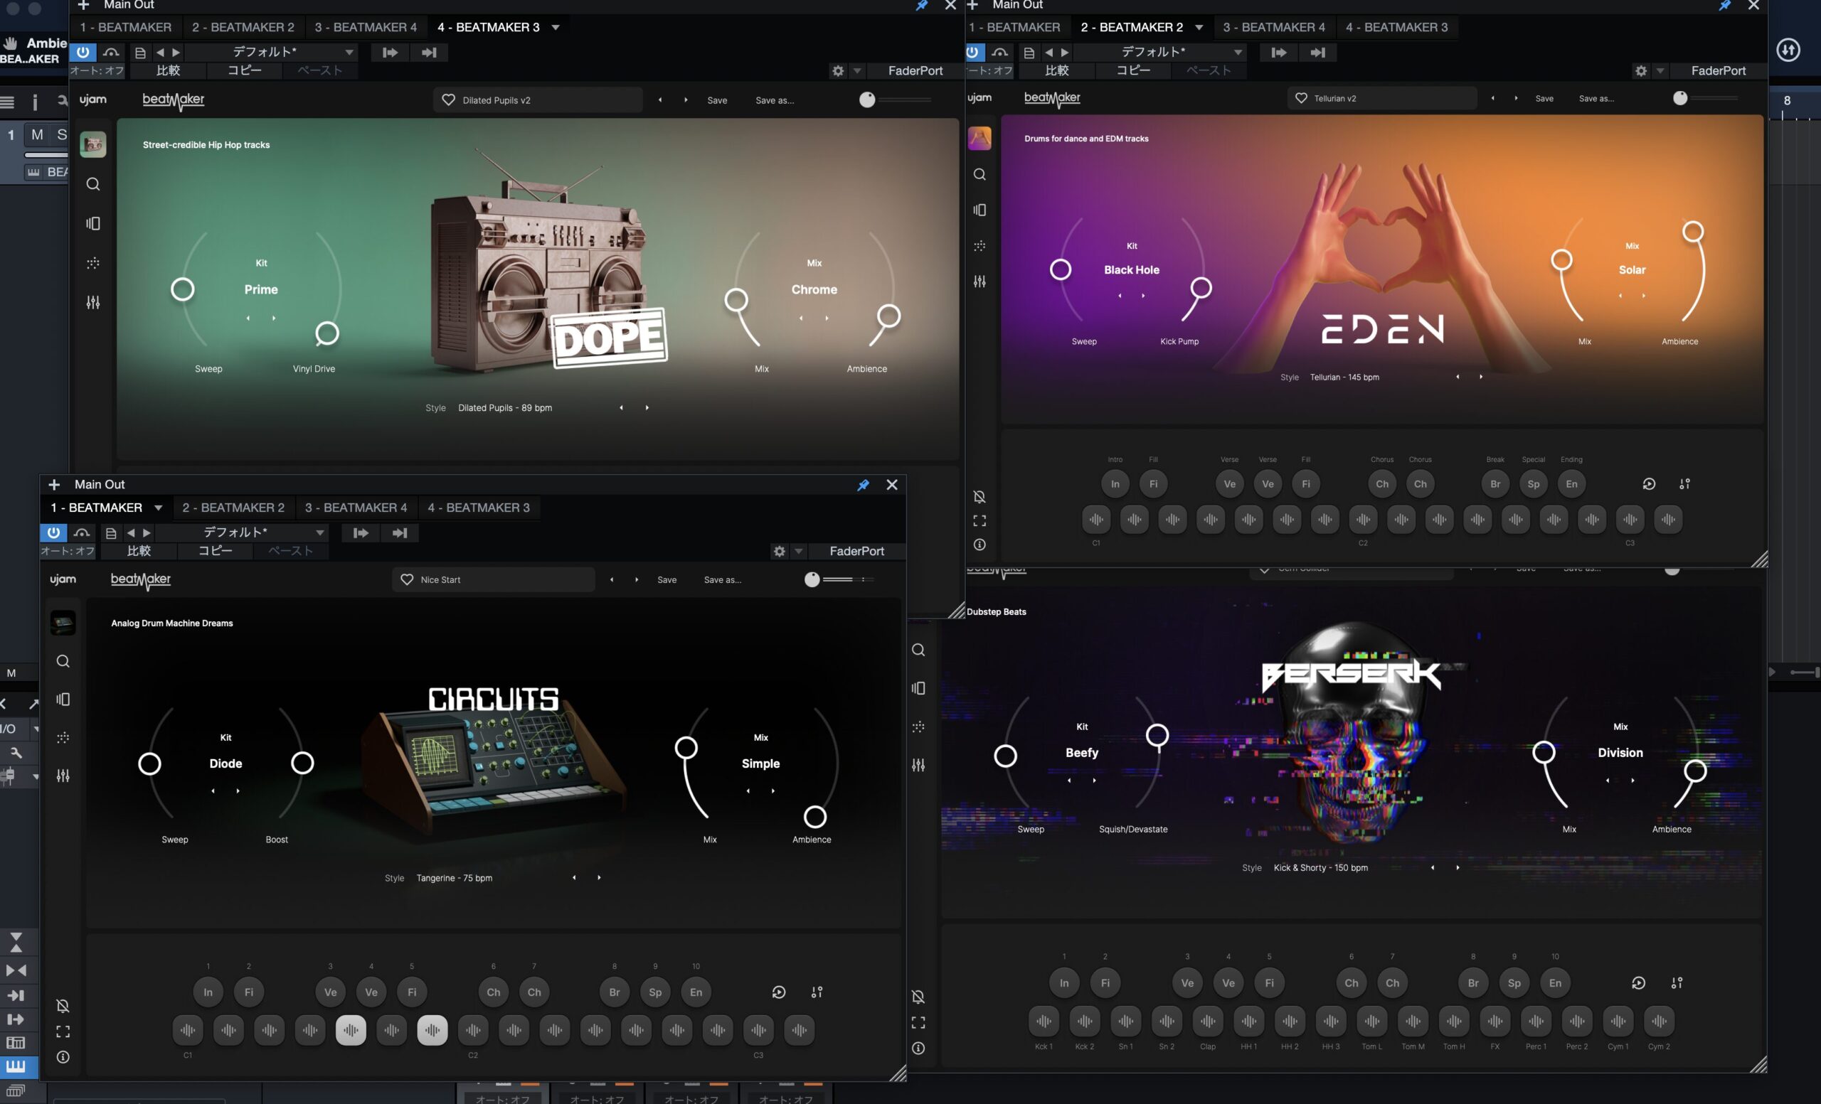Click the muted bell icon in the EDEN window

pyautogui.click(x=979, y=497)
